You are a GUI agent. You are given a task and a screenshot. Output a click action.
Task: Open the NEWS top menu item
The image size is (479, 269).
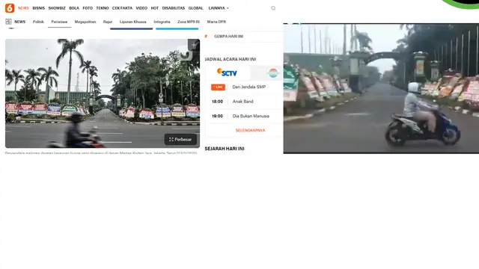tap(23, 8)
